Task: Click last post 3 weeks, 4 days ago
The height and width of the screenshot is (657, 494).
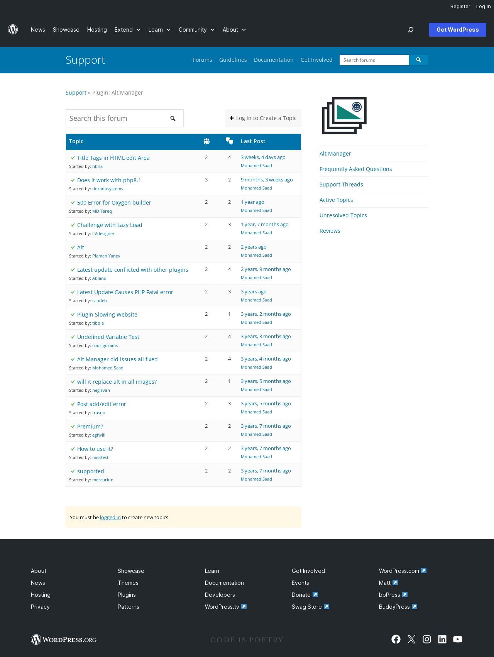Action: (x=263, y=157)
